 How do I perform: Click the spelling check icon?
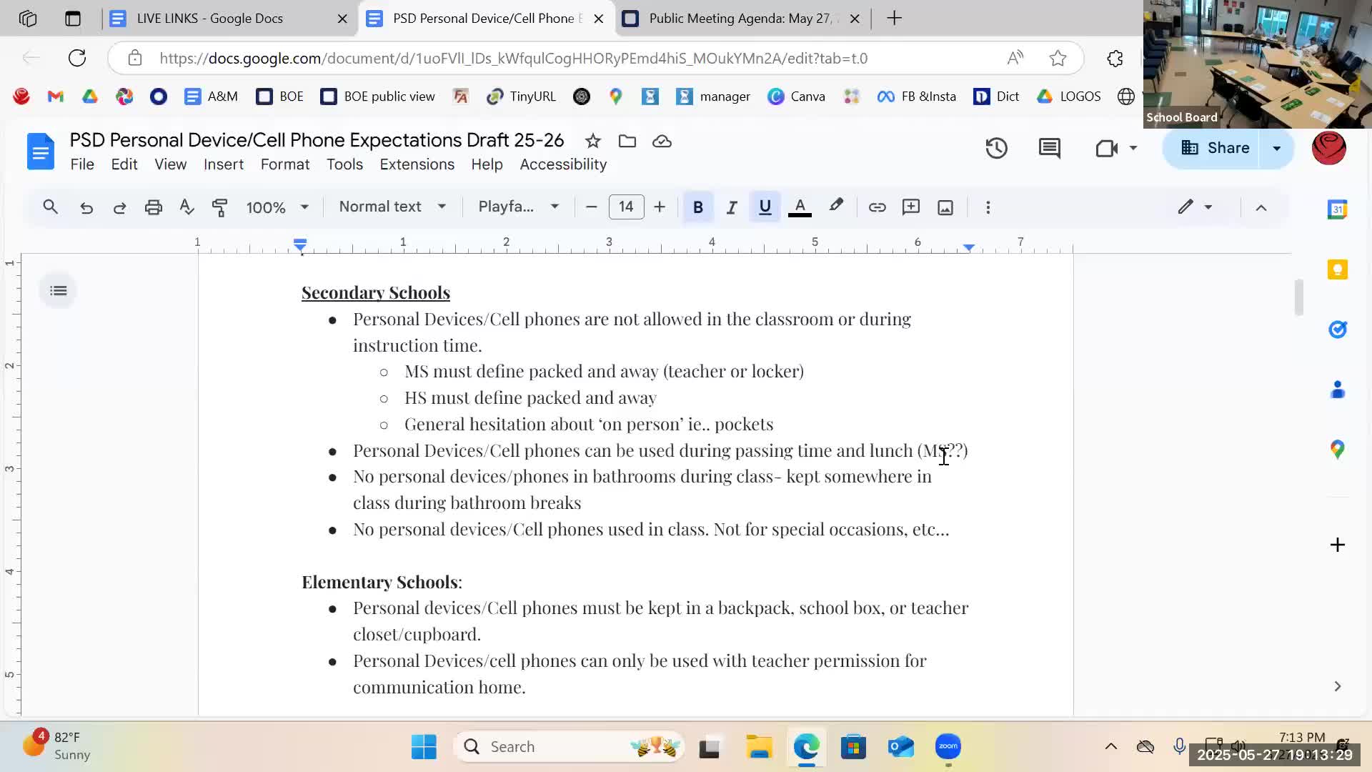coord(187,207)
